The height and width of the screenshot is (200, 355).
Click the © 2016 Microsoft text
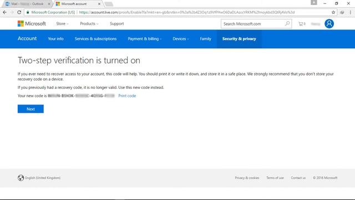[x=325, y=178]
